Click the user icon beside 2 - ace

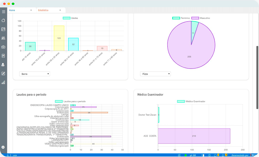(x=8, y=155)
